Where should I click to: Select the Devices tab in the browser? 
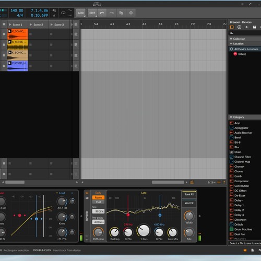[232, 27]
